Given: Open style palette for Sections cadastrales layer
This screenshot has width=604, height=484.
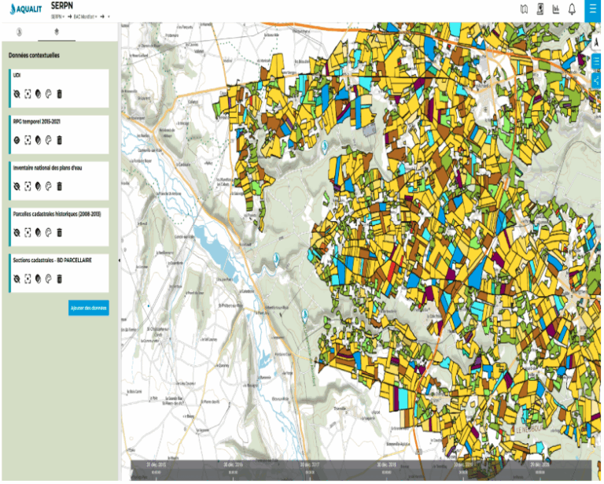Looking at the screenshot, I should click(x=49, y=279).
